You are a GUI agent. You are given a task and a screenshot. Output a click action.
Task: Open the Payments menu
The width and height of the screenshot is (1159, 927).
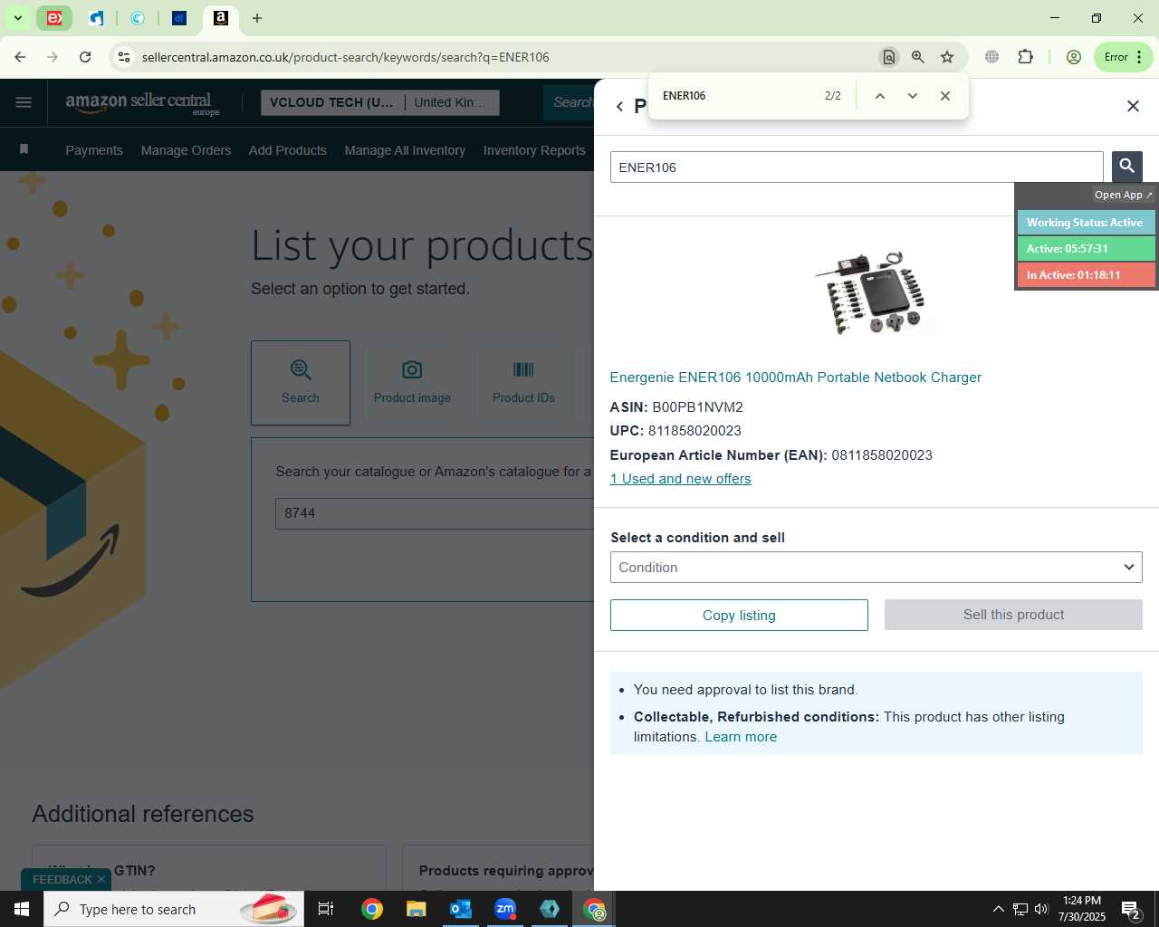94,150
